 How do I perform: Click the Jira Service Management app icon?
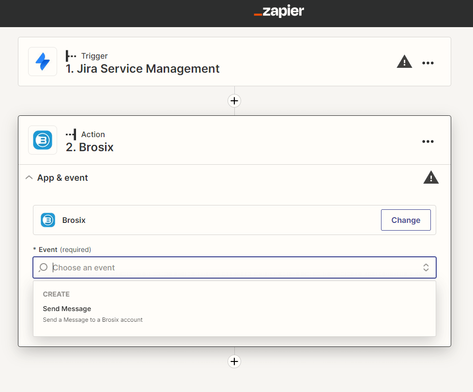click(43, 62)
